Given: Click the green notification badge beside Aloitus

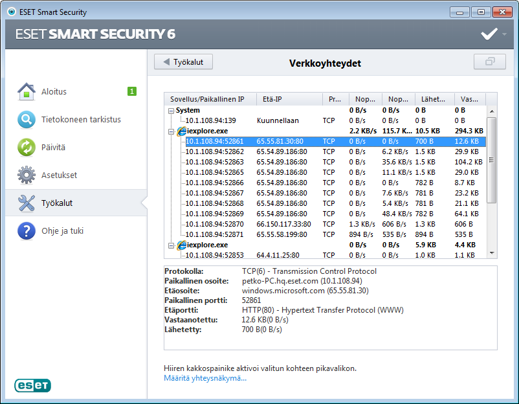Looking at the screenshot, I should 132,91.
